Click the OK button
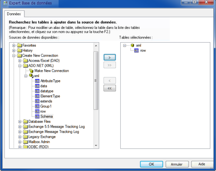This screenshot has height=171, width=216. click(150, 164)
